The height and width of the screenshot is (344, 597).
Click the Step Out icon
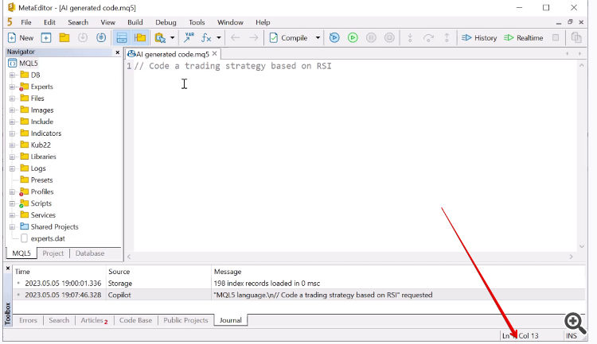point(447,37)
